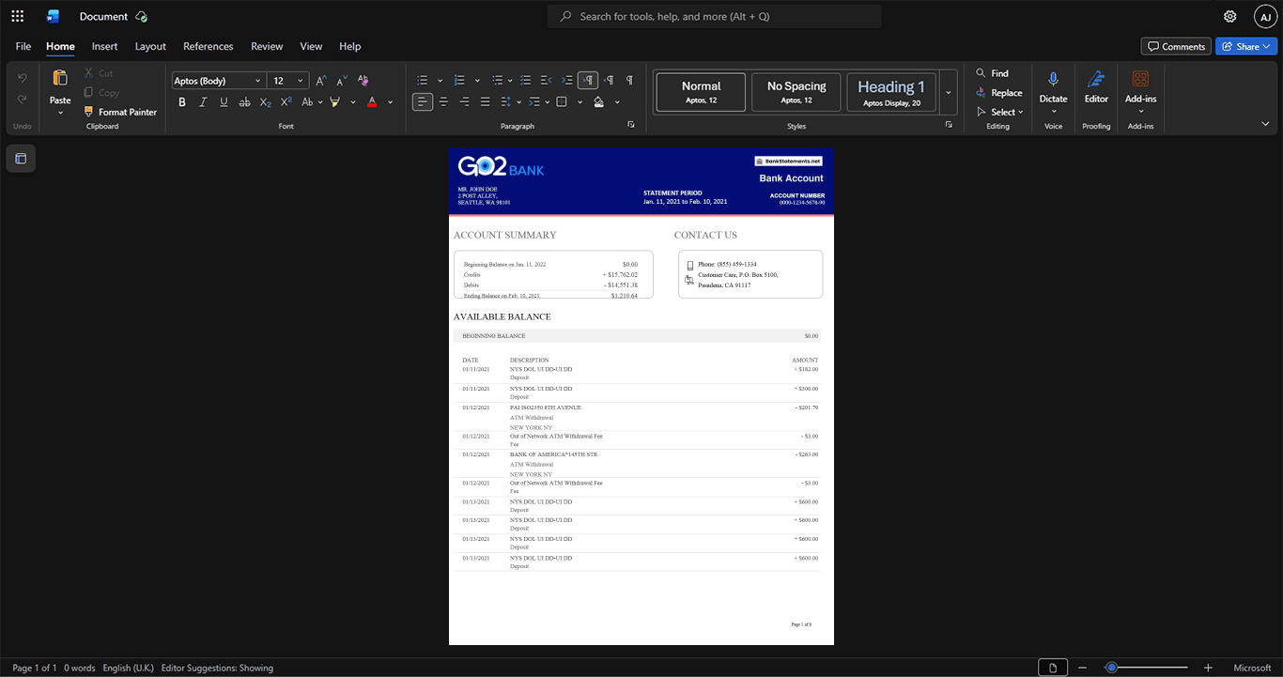Click the zoom in plus button
Image resolution: width=1283 pixels, height=677 pixels.
tap(1208, 668)
